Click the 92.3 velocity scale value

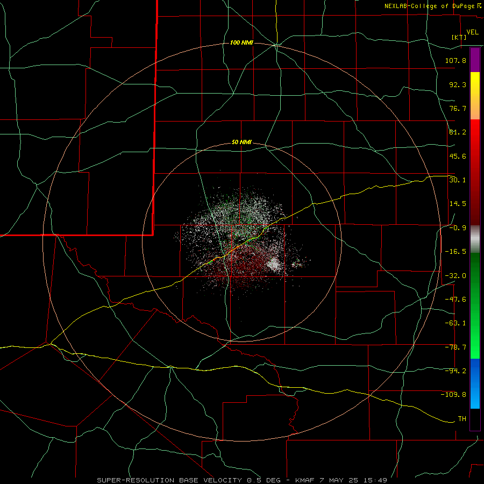[458, 84]
